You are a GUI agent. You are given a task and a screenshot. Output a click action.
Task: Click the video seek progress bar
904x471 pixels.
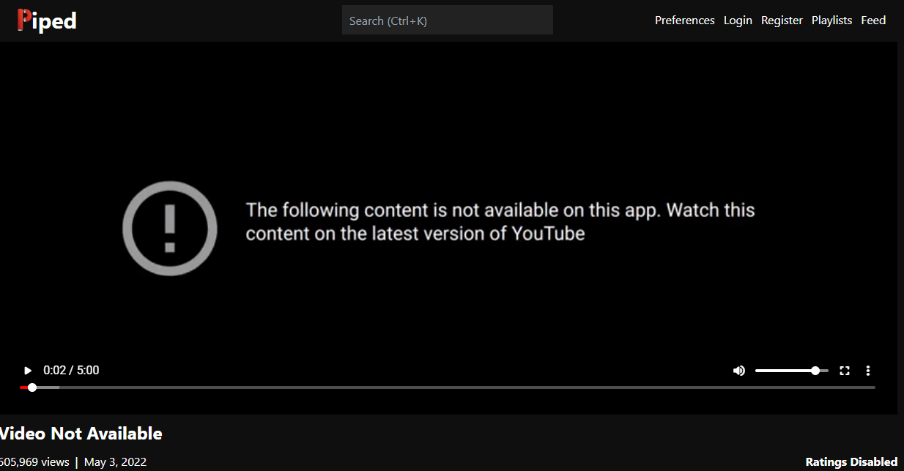click(448, 387)
